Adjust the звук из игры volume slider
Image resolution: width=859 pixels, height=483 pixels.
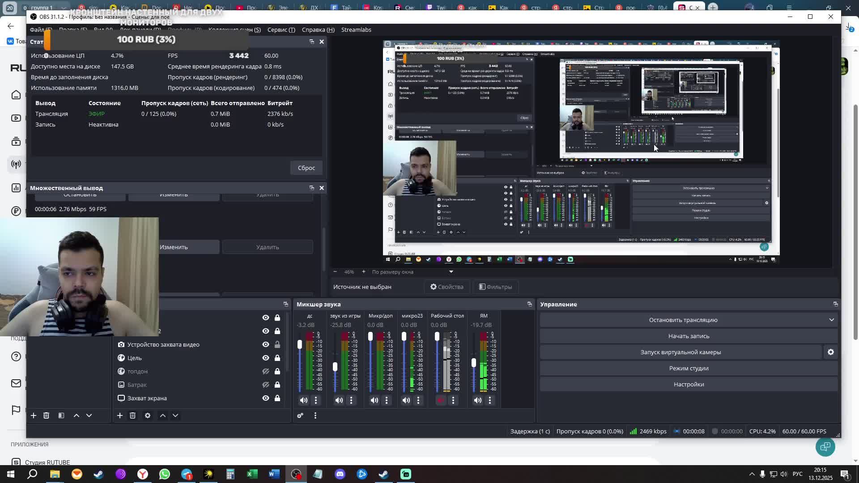click(335, 367)
